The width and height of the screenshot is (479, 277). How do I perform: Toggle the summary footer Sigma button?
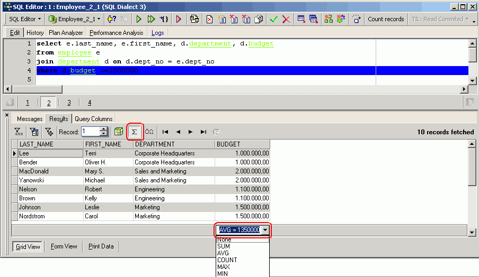135,132
